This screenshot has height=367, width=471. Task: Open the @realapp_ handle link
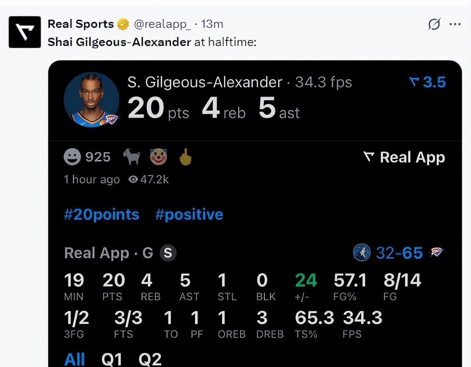point(162,24)
